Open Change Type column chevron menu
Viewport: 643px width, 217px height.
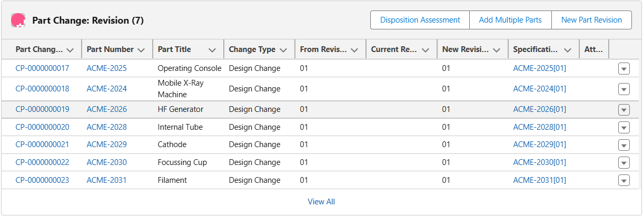(x=283, y=50)
